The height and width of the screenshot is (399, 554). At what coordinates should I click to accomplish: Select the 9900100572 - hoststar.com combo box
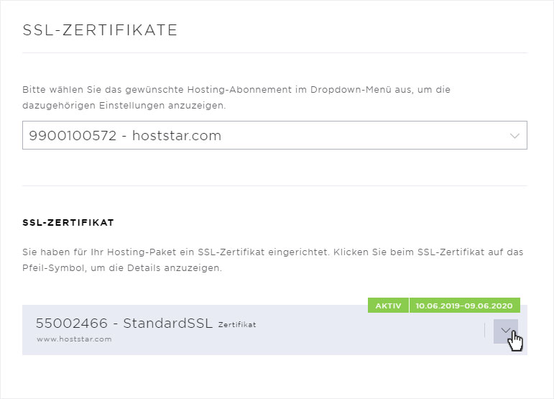(274, 135)
